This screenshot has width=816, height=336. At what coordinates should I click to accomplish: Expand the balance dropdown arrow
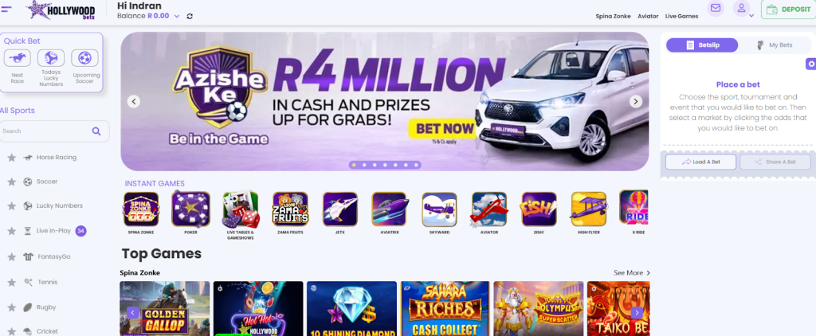pyautogui.click(x=177, y=16)
